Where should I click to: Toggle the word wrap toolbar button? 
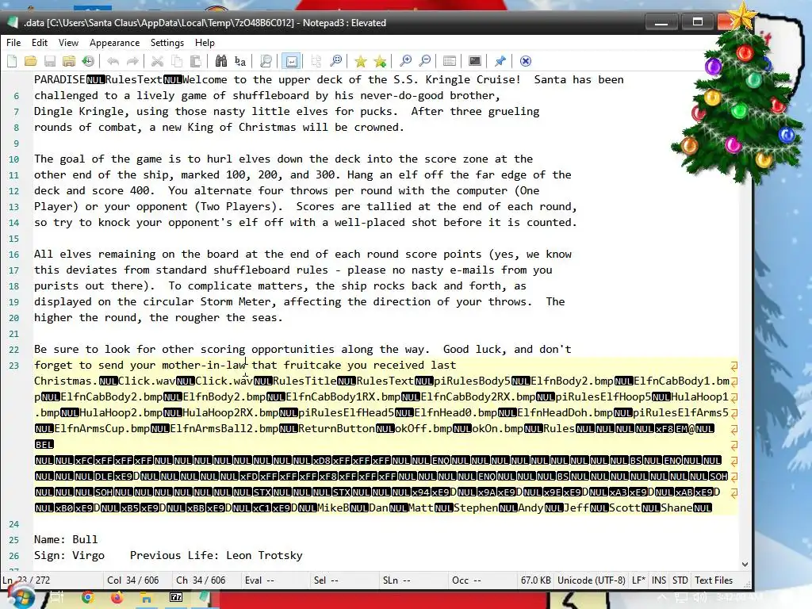[291, 61]
